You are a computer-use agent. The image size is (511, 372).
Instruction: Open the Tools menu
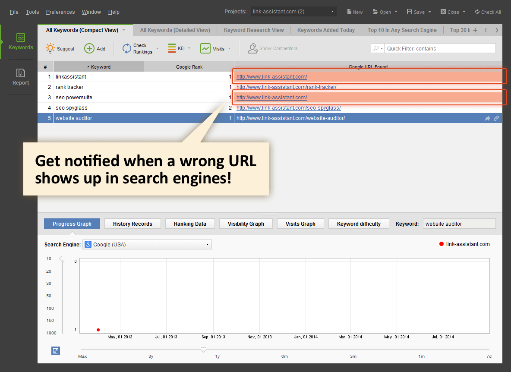click(x=32, y=12)
